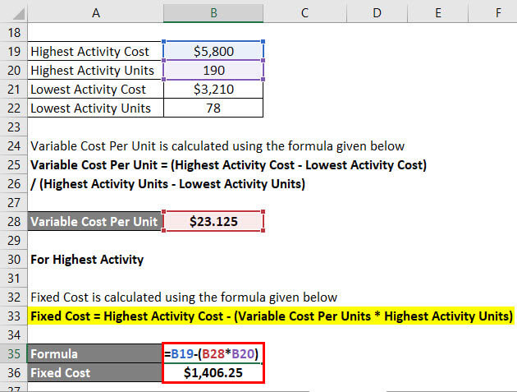Select column D header
Screen dimensions: 517x392
[x=377, y=13]
